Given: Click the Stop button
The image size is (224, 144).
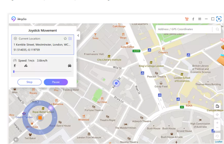Looking at the screenshot, I should (x=29, y=82).
